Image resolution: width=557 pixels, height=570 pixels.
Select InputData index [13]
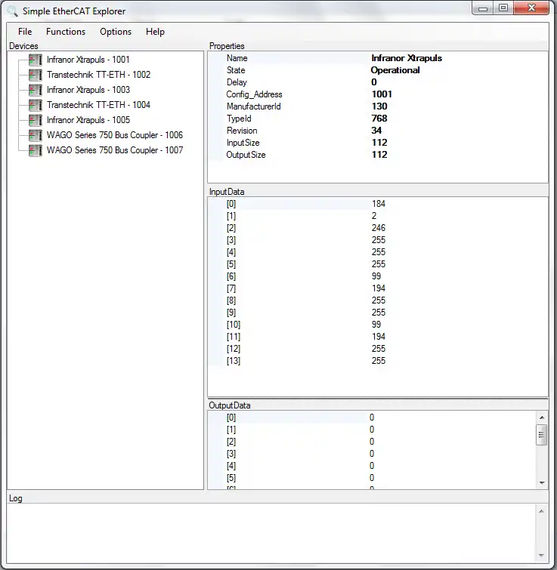(234, 361)
